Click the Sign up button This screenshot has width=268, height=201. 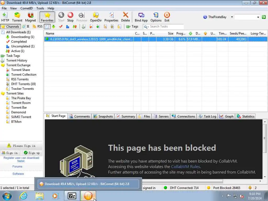[32, 153]
